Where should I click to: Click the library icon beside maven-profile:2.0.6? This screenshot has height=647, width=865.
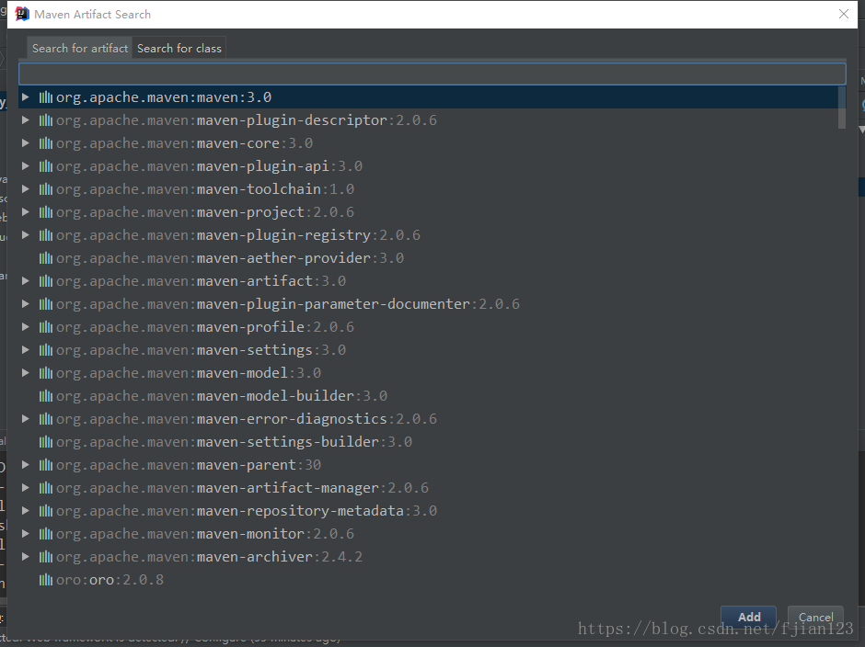(x=46, y=327)
